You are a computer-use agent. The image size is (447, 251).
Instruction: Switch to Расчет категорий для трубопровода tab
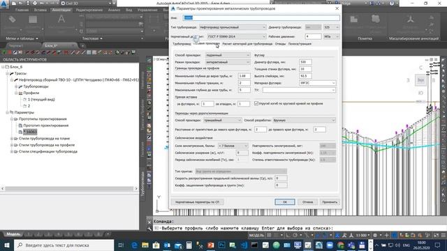pyautogui.click(x=247, y=44)
